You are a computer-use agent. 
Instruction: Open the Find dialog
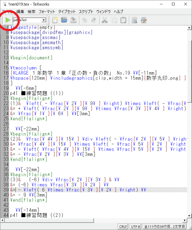pyautogui.click(x=134, y=20)
